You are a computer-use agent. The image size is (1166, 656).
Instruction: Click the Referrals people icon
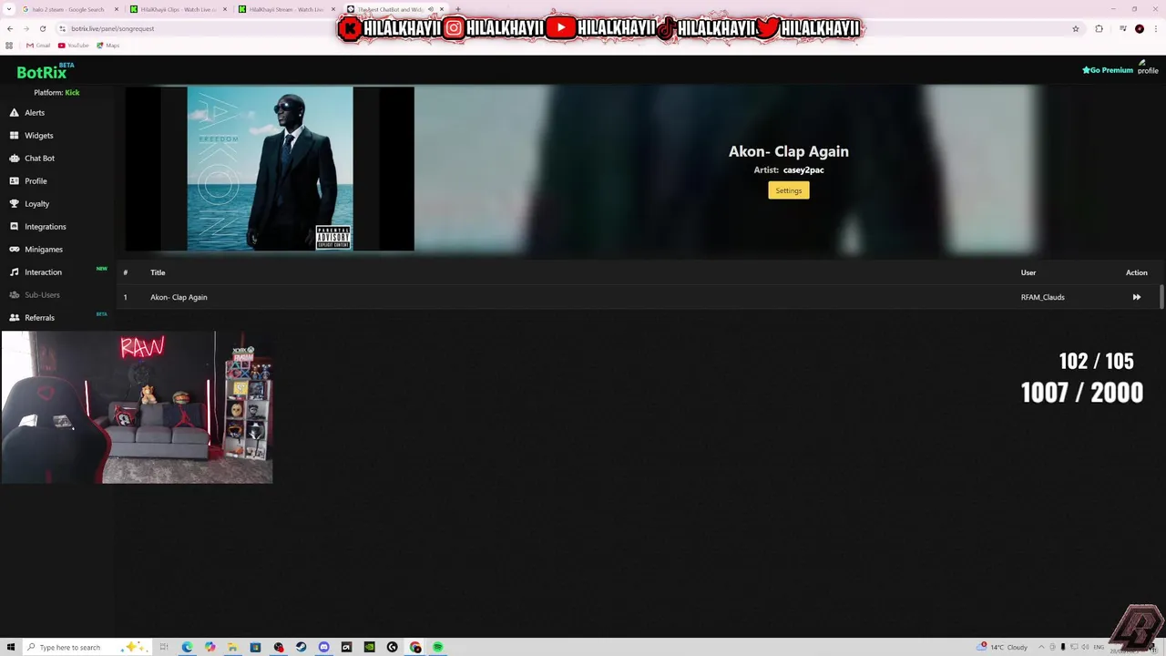point(15,318)
